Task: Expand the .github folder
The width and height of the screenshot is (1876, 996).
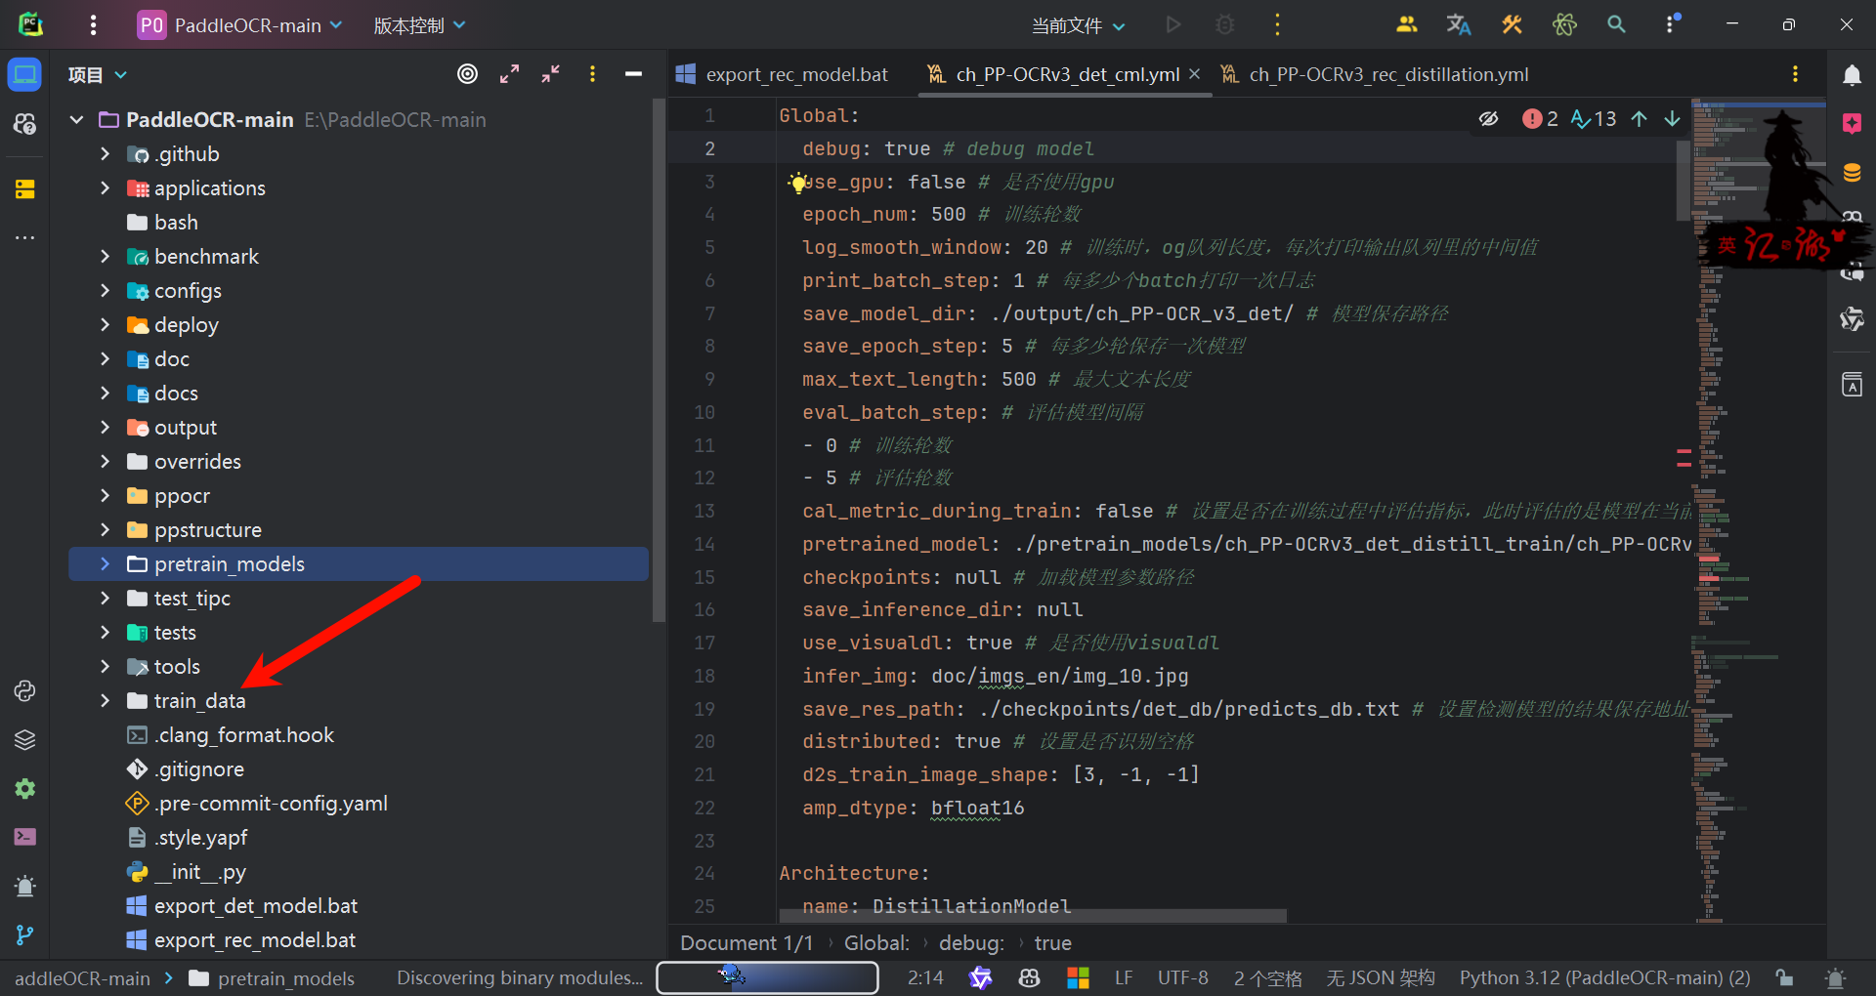Action: [x=105, y=154]
